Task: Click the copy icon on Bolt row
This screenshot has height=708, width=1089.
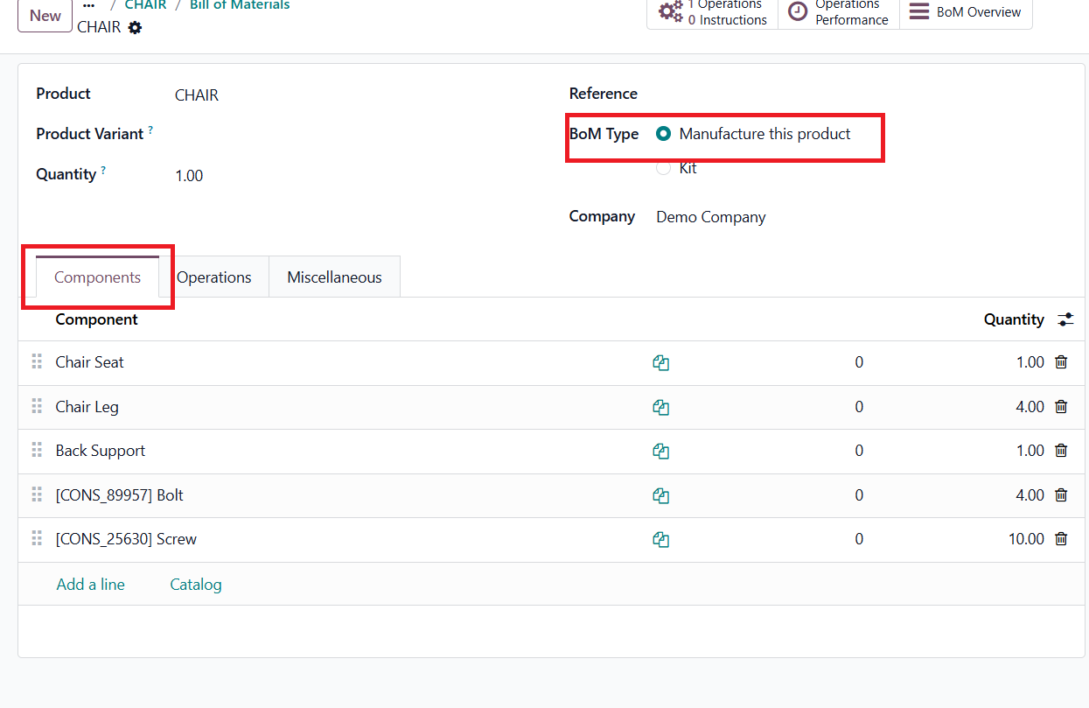Action: coord(661,495)
